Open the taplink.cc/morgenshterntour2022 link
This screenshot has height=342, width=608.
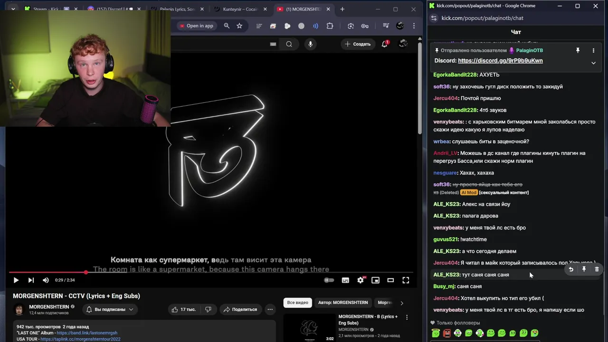pos(80,339)
